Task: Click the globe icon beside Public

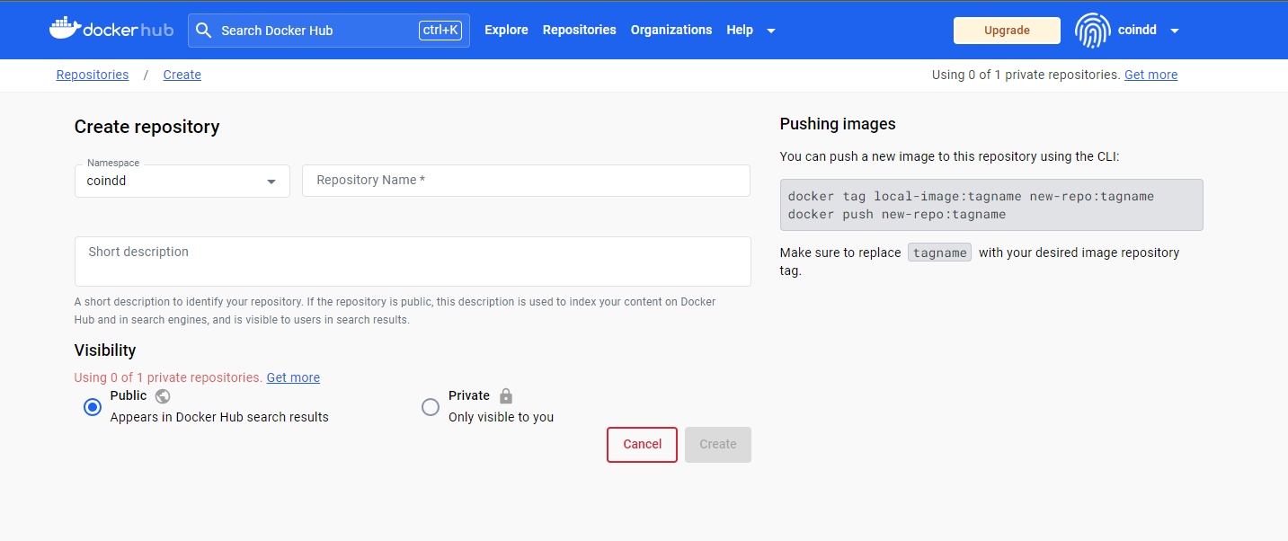Action: (x=163, y=395)
